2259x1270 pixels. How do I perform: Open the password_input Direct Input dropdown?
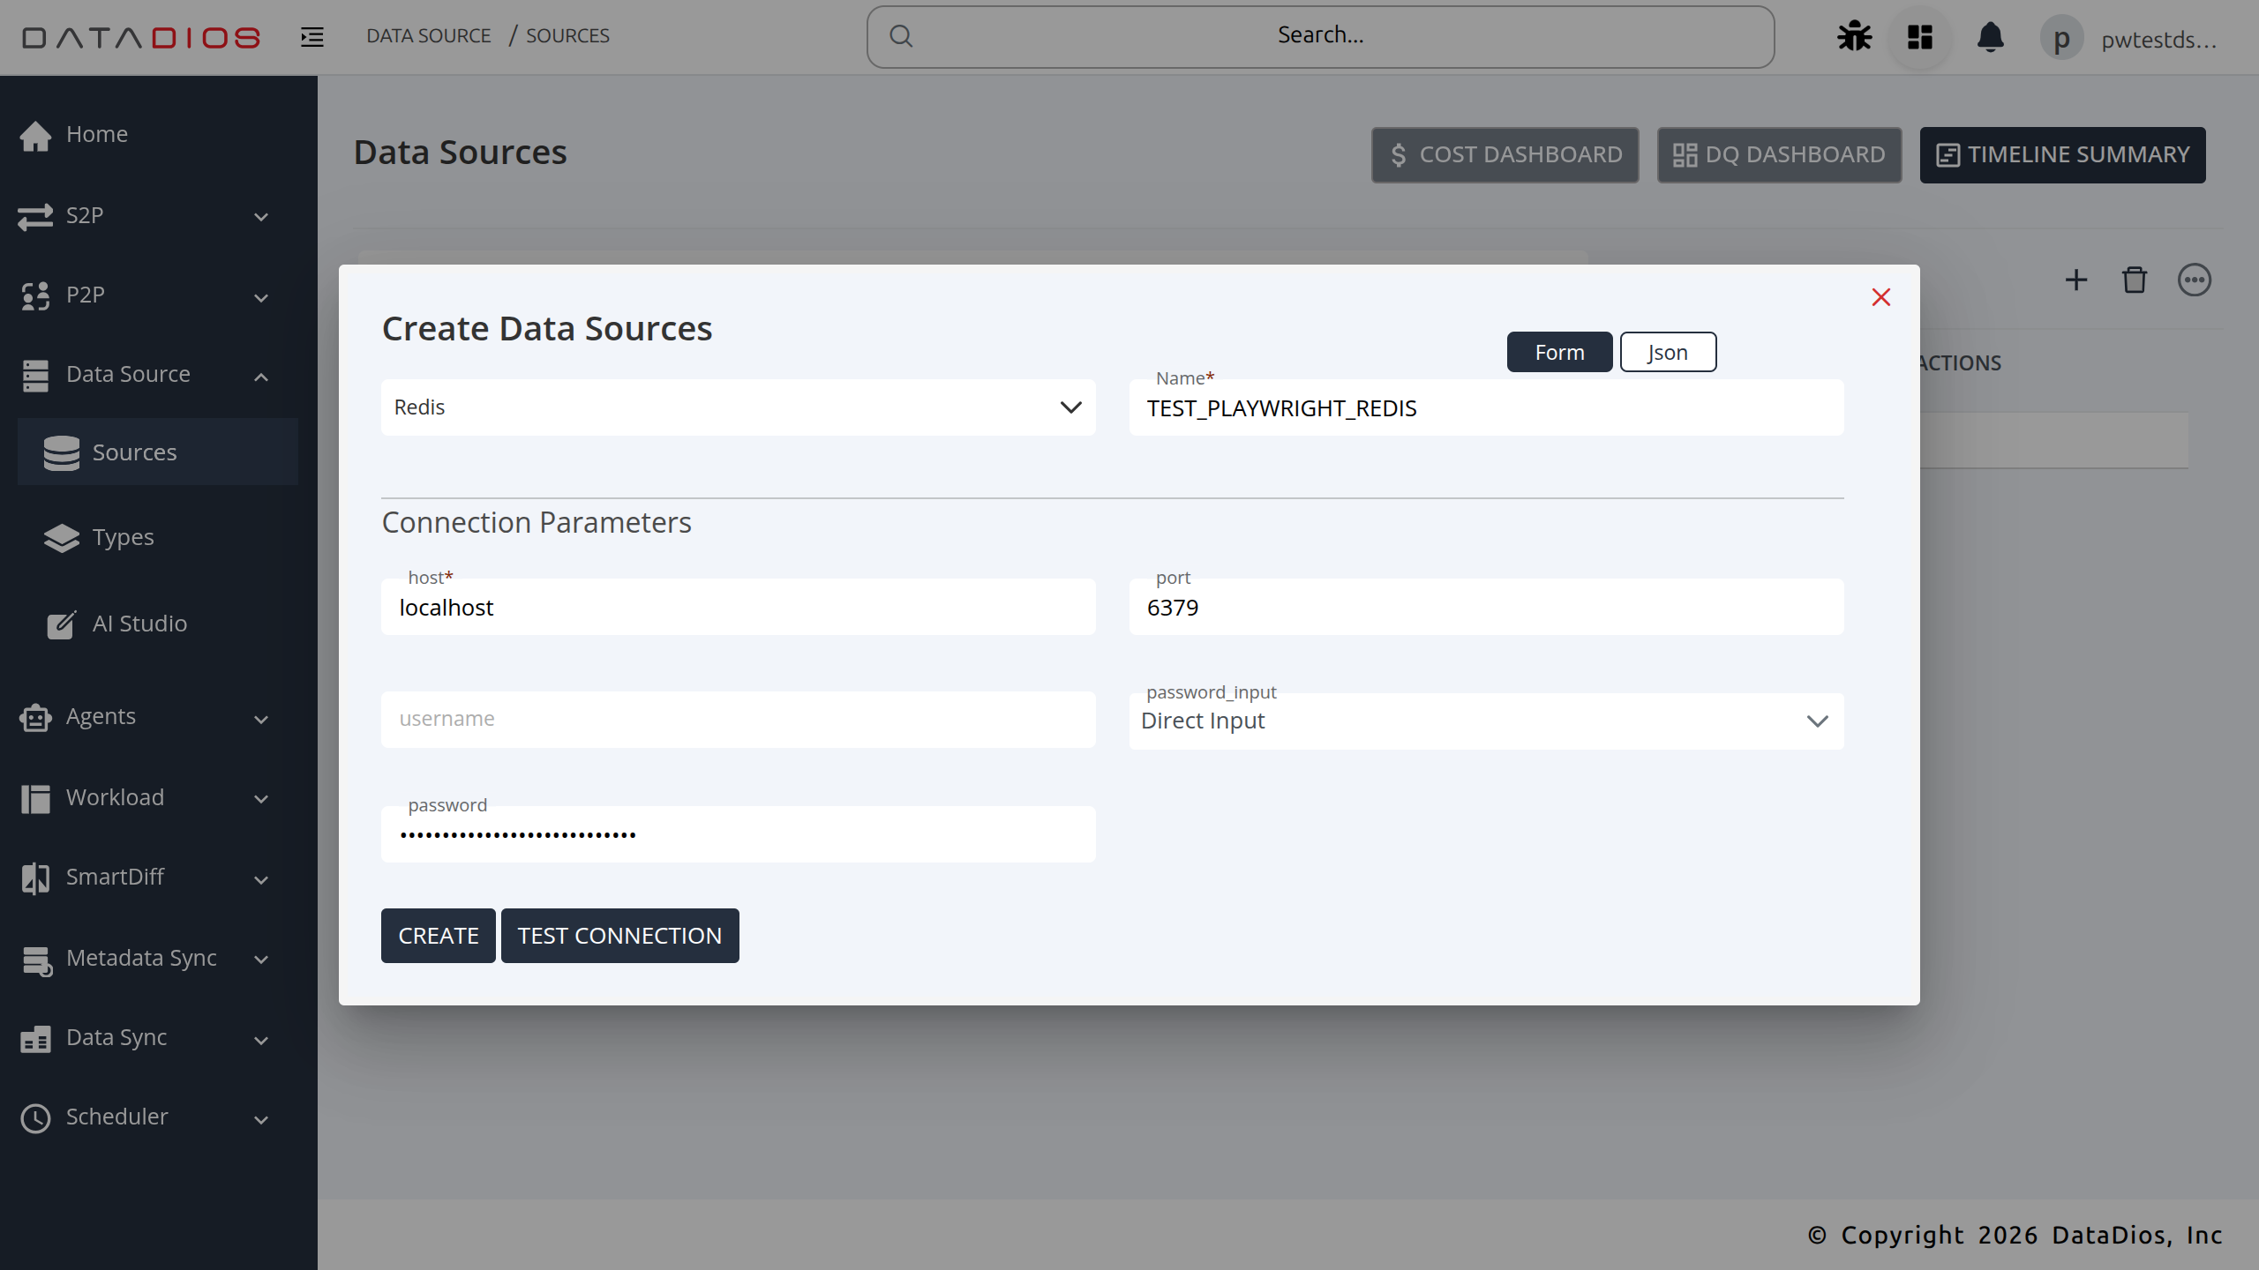tap(1486, 721)
